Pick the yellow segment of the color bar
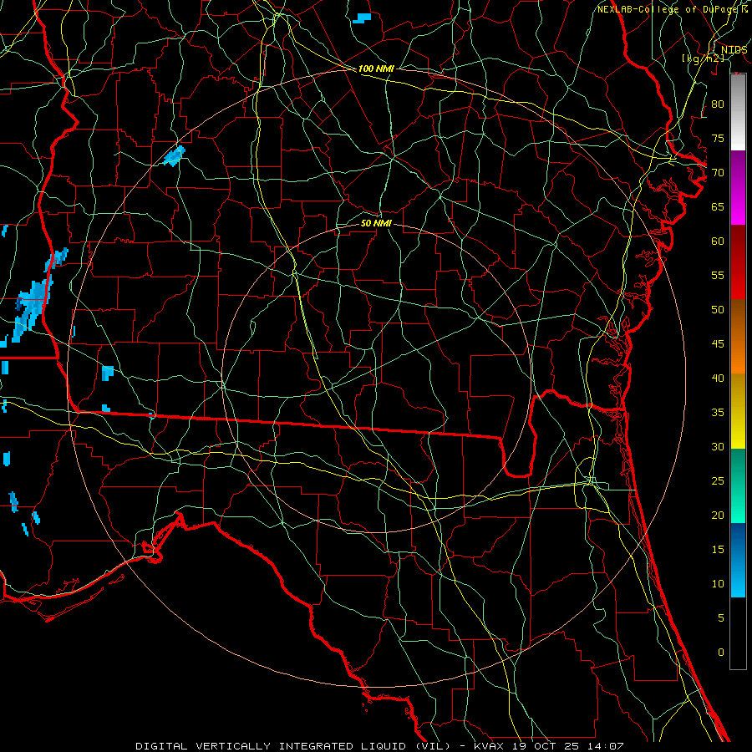Image resolution: width=752 pixels, height=752 pixels. [x=738, y=411]
